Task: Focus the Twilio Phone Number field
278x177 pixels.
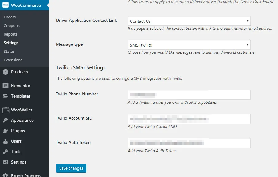Action: click(189, 95)
